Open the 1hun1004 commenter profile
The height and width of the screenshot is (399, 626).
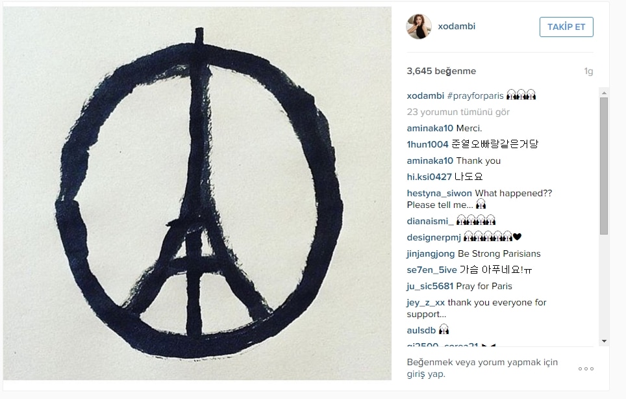[x=427, y=144]
